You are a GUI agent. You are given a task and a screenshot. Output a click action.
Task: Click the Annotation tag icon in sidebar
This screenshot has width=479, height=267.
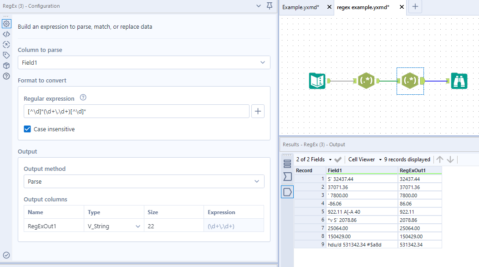(6, 55)
